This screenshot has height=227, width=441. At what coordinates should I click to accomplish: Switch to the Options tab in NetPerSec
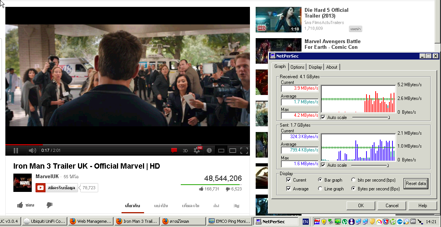click(x=297, y=67)
